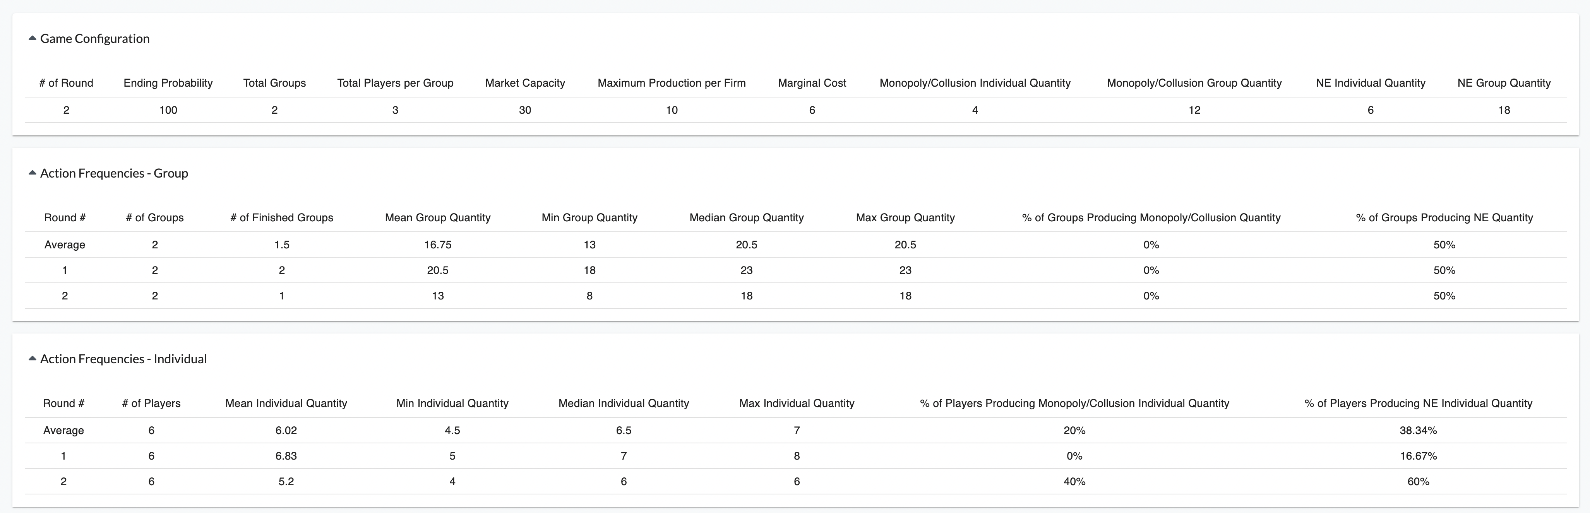The height and width of the screenshot is (513, 1590).
Task: Click the 'Game Configuration' section title
Action: pos(95,38)
